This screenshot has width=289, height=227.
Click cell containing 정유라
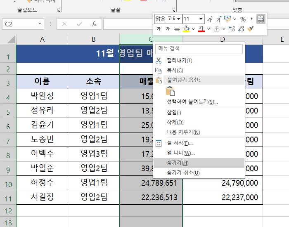click(42, 111)
